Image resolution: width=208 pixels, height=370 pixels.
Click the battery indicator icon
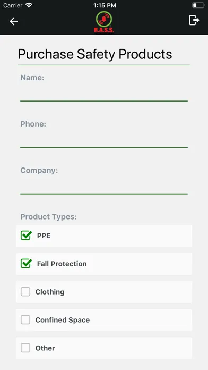(x=198, y=5)
